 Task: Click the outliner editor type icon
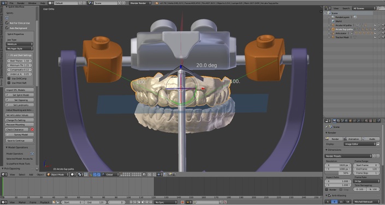(327, 8)
